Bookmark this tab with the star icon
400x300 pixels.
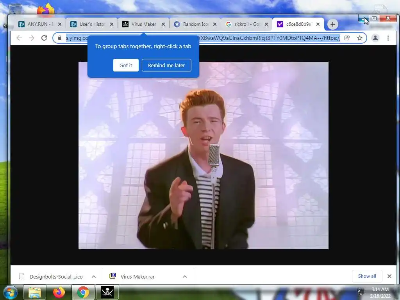click(x=360, y=38)
